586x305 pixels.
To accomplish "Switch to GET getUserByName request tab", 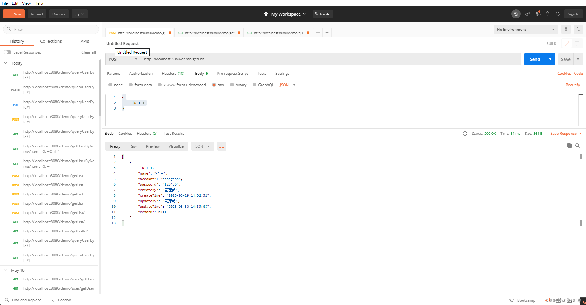I will pyautogui.click(x=208, y=33).
